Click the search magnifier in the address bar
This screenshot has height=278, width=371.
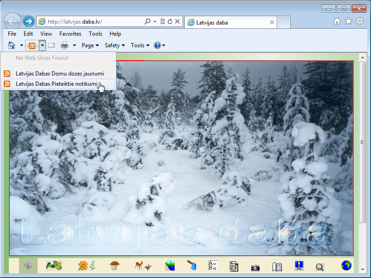pyautogui.click(x=147, y=21)
